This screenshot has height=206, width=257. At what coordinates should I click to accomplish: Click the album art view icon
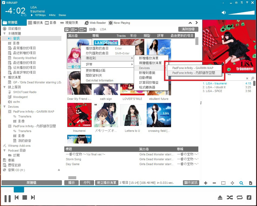[67, 30]
